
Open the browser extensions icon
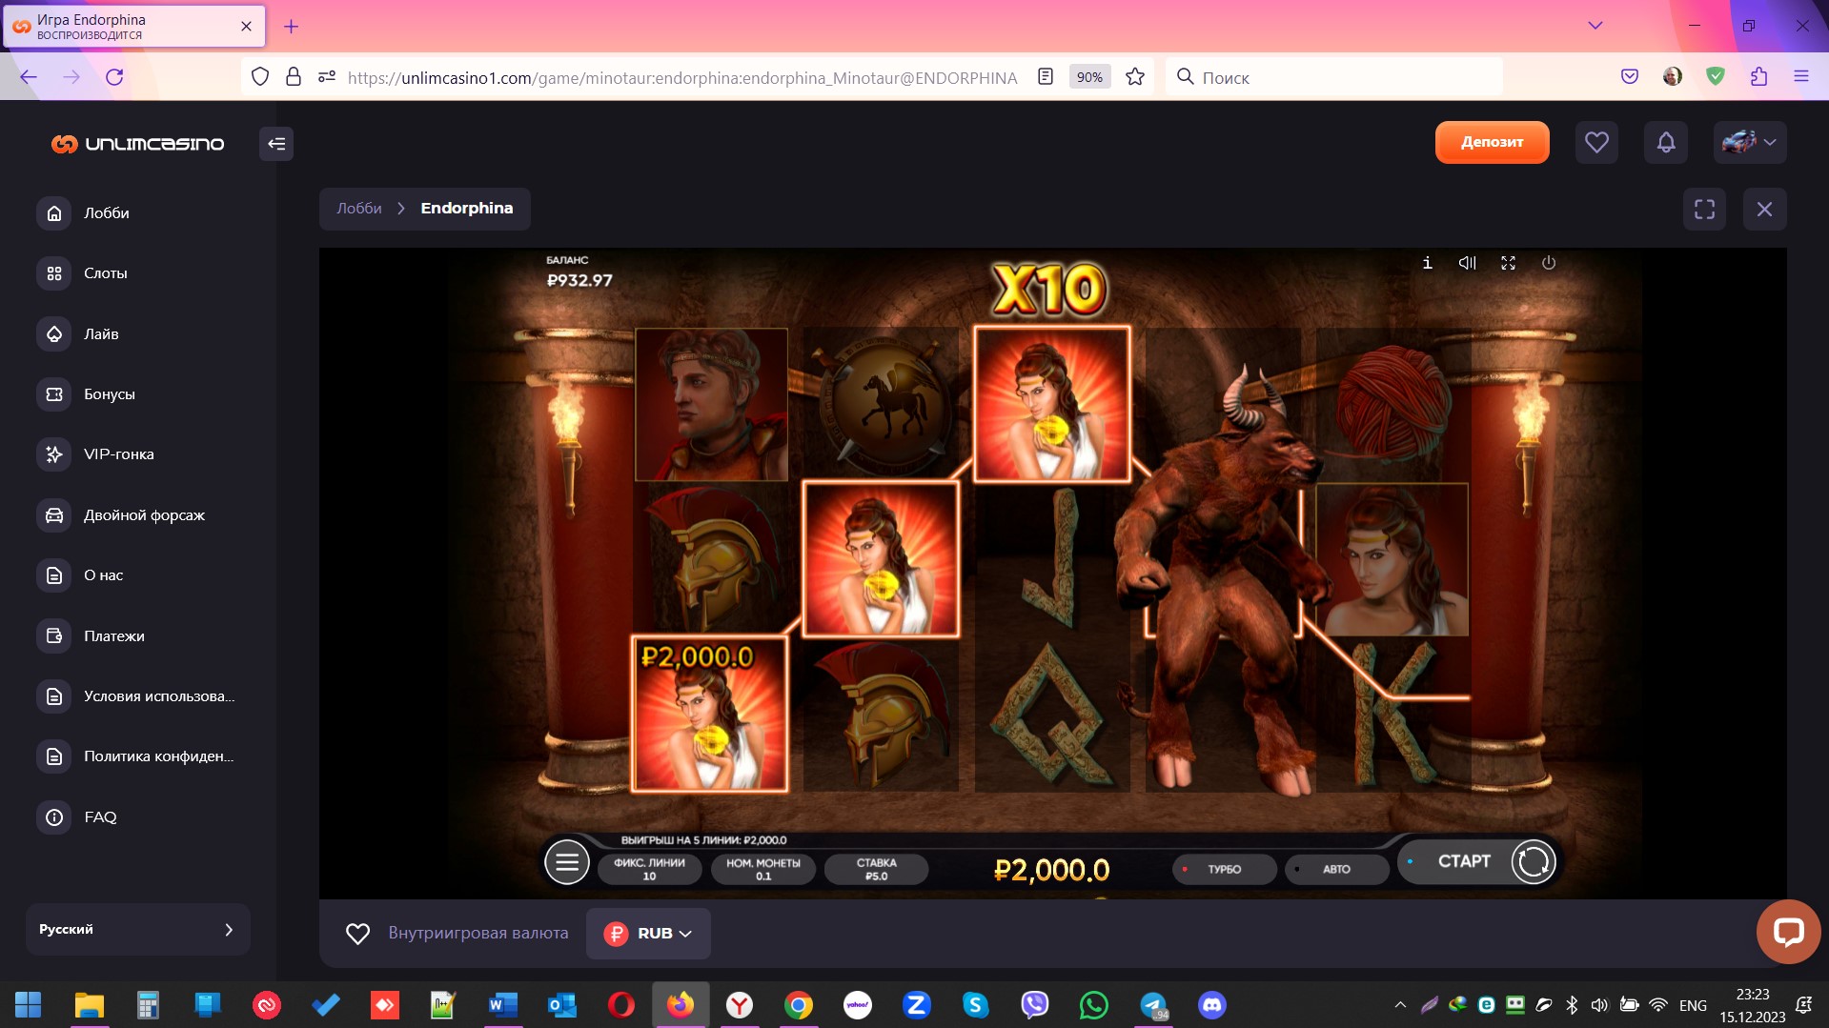point(1758,77)
